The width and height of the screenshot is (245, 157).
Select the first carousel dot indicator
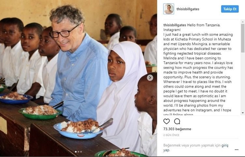pos(76,152)
